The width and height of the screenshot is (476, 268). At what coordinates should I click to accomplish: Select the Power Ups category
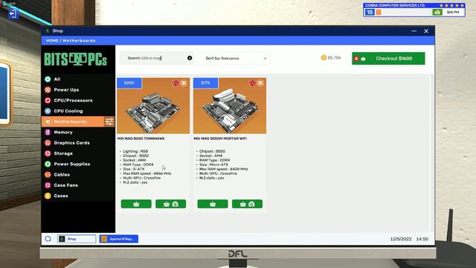tap(78, 89)
